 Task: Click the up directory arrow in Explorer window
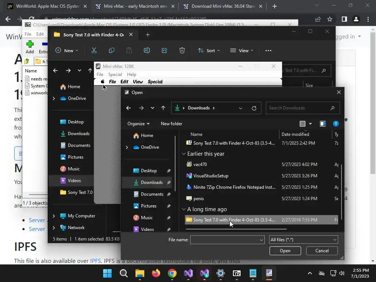(90, 70)
